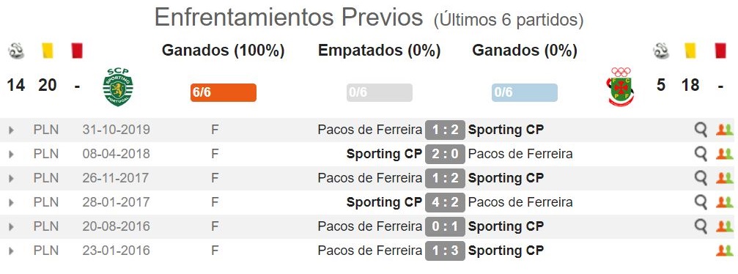Click the left goals ball icon
The width and height of the screenshot is (738, 274).
coord(16,51)
